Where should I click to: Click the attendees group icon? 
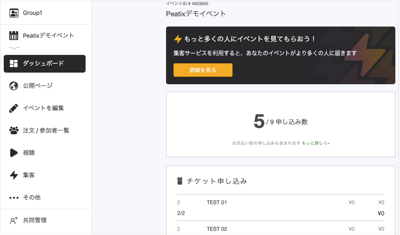[14, 130]
